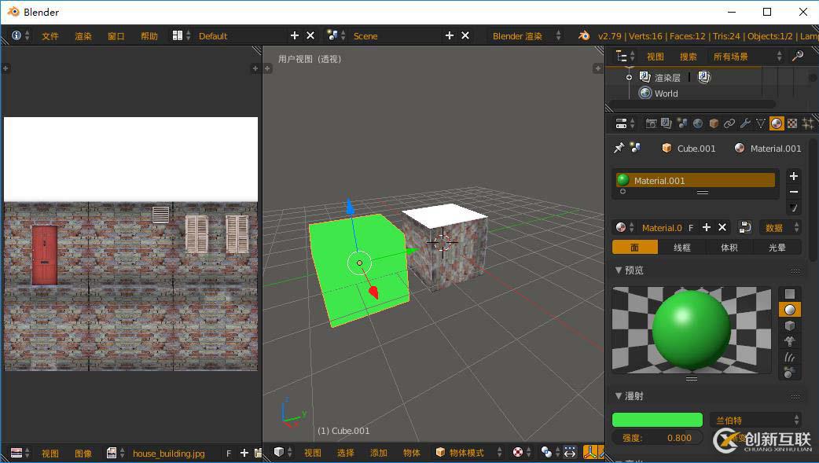
Task: Switch to the World properties tab
Action: coord(698,123)
